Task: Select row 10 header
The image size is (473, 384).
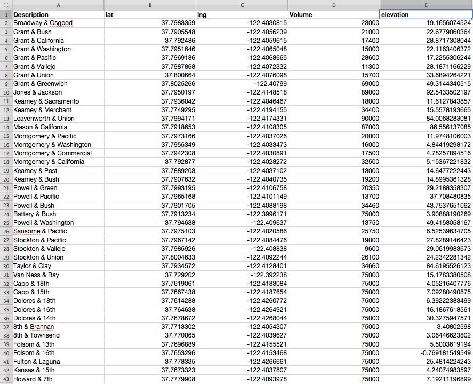Action: pyautogui.click(x=6, y=92)
